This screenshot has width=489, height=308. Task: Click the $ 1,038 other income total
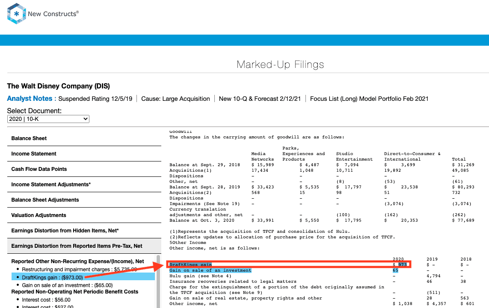tap(403, 304)
